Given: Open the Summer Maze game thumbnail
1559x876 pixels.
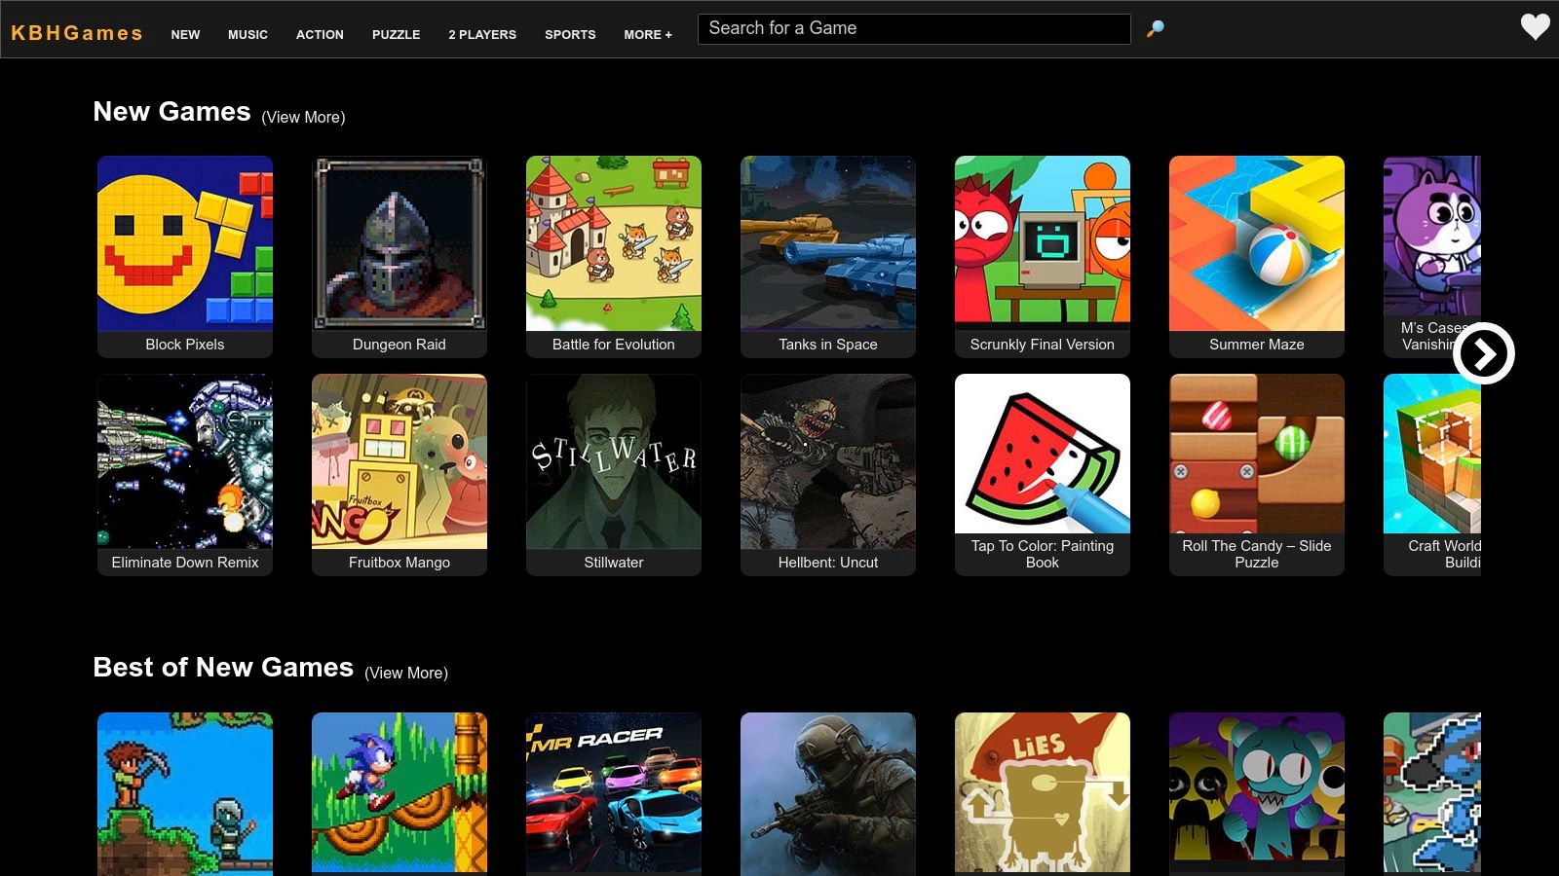Looking at the screenshot, I should tap(1257, 243).
